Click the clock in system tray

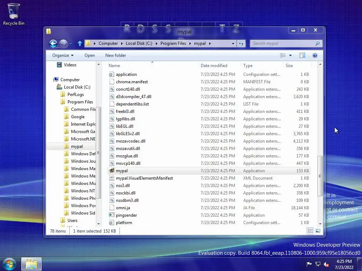pyautogui.click(x=344, y=264)
